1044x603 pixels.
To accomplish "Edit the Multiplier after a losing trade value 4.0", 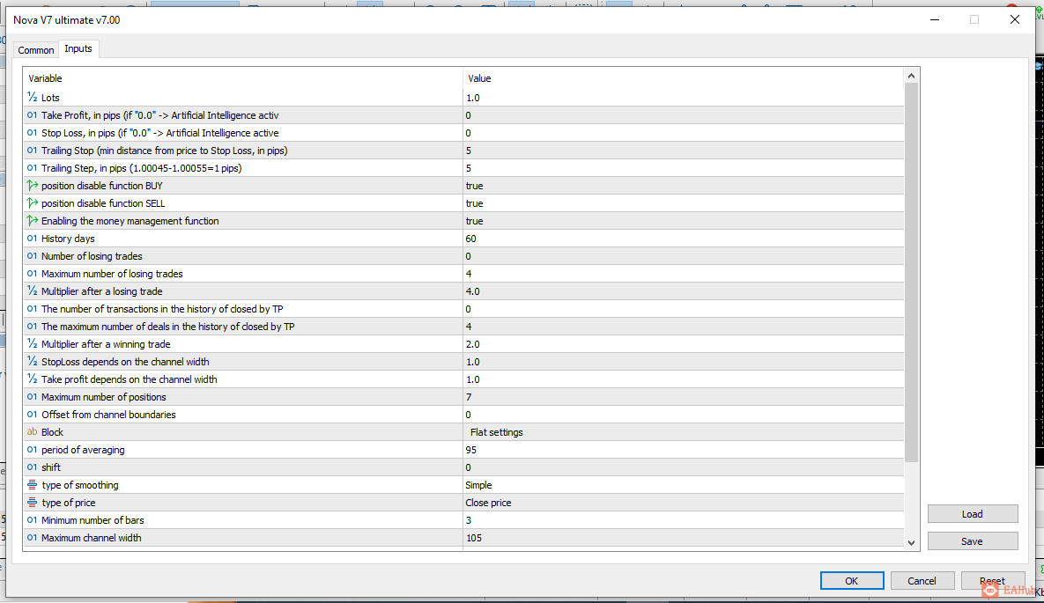I will 683,290.
